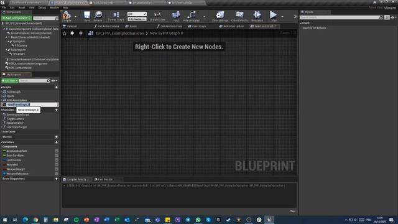This screenshot has height=224, width=398.
Task: Add a new variable with plus icon
Action: [x=57, y=142]
